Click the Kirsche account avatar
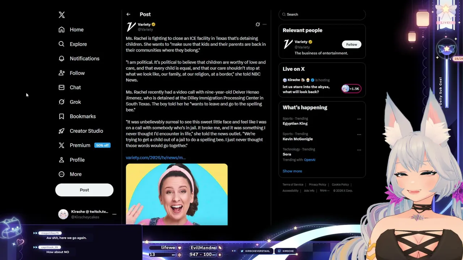Screen dimensions: 463x260 [63, 214]
